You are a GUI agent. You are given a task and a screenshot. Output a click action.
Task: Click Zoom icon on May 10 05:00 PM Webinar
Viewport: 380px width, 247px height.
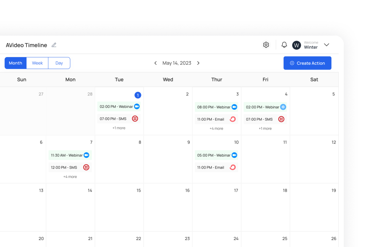pyautogui.click(x=234, y=155)
